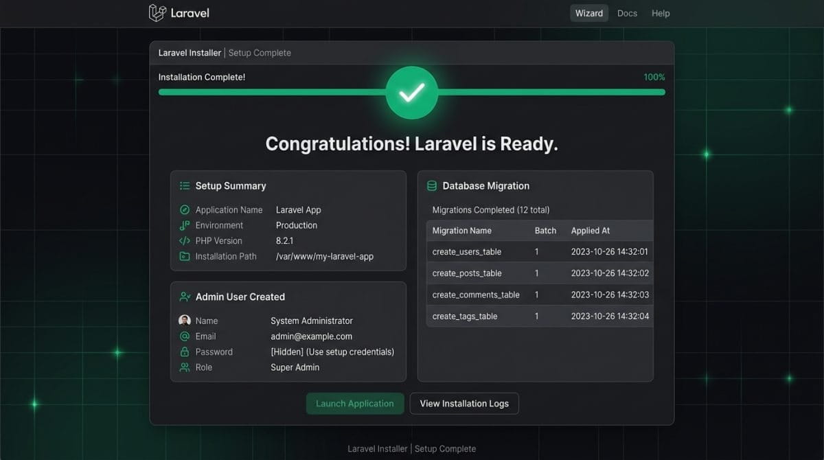Click the Batch column header
824x460 pixels.
pyautogui.click(x=545, y=231)
